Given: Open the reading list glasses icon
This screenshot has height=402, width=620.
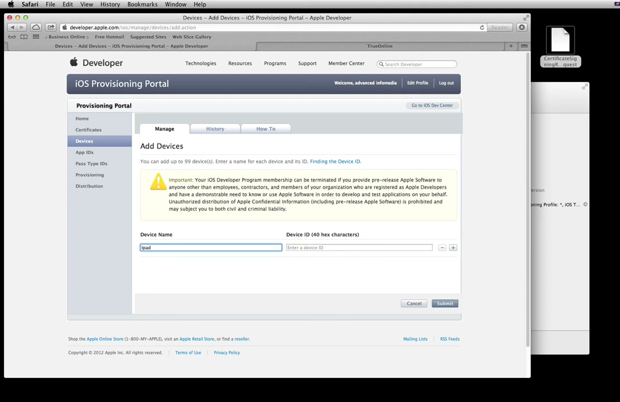Looking at the screenshot, I should tap(12, 37).
